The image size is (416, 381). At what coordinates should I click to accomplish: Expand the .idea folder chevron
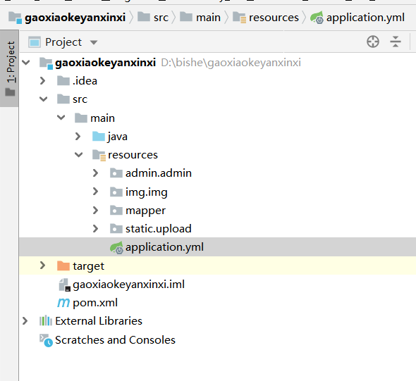(x=42, y=81)
